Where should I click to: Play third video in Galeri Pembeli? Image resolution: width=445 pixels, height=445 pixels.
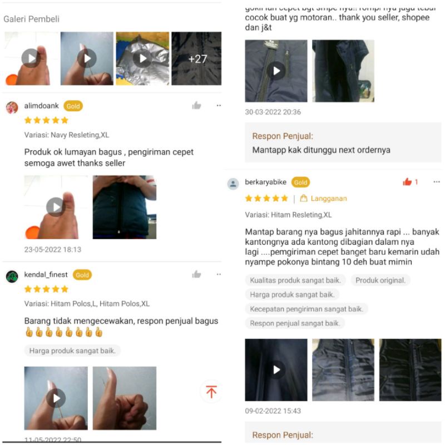142,58
